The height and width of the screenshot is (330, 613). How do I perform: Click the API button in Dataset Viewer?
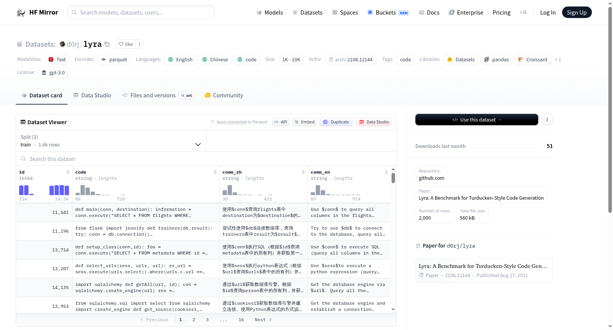(x=280, y=122)
